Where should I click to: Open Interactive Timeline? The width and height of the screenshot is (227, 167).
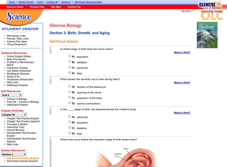point(17,68)
